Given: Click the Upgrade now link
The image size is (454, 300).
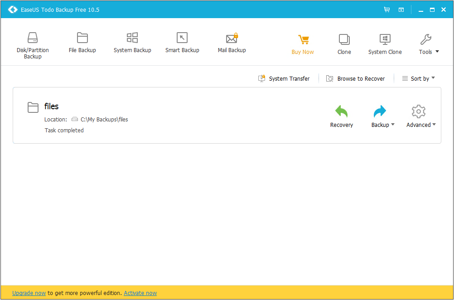Looking at the screenshot, I should click(x=29, y=293).
